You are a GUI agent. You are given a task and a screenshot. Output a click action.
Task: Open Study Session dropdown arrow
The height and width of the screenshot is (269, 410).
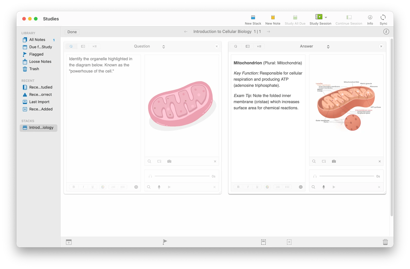326,17
